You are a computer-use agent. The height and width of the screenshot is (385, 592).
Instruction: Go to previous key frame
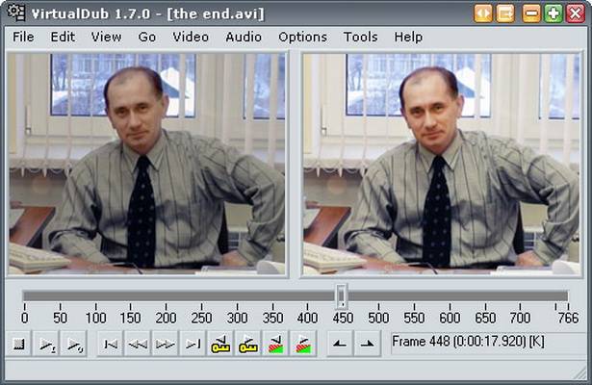click(x=220, y=344)
